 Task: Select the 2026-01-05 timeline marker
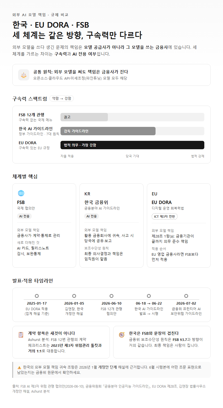point(74,296)
